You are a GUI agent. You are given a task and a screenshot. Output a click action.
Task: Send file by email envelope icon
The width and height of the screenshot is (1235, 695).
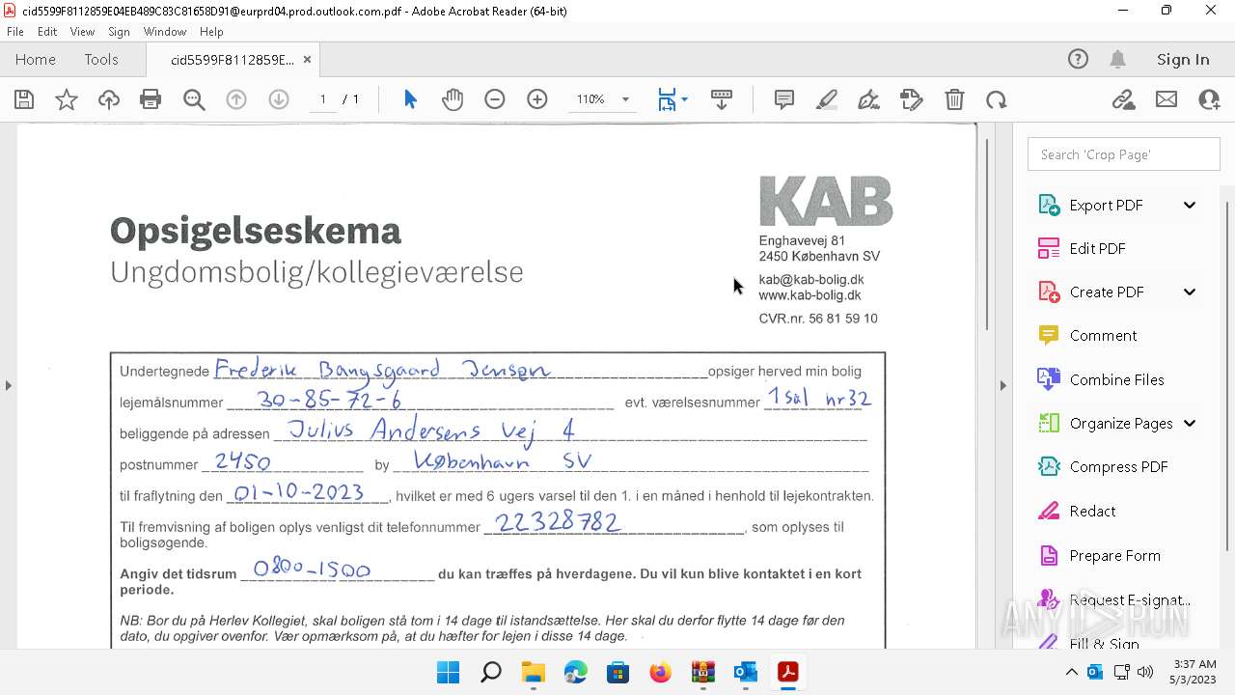coord(1166,99)
